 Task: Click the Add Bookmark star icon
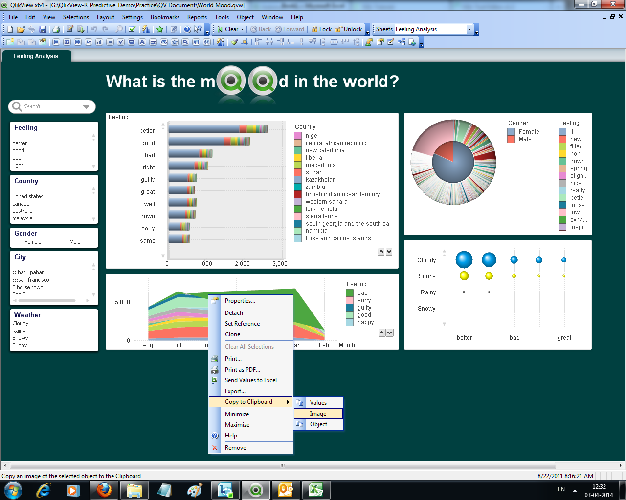(x=160, y=29)
